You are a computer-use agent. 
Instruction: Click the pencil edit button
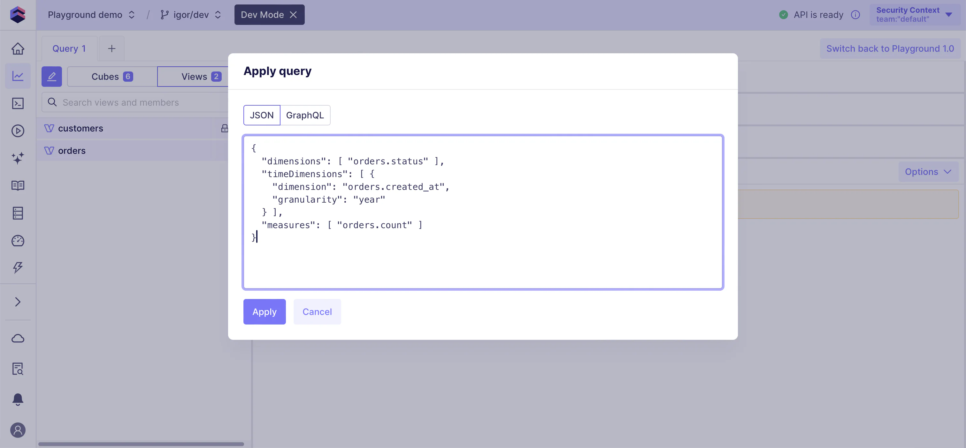point(51,76)
